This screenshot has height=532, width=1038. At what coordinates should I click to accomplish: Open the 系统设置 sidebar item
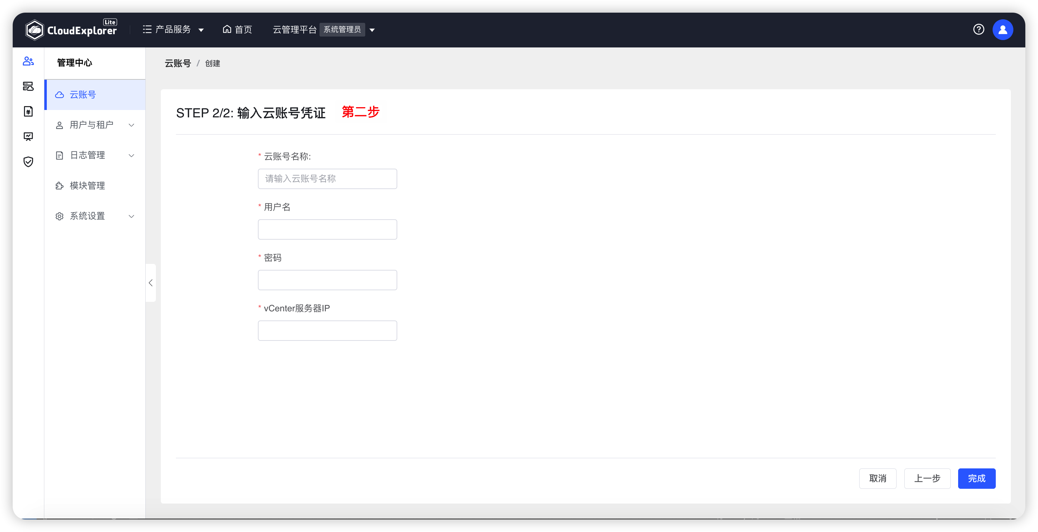click(x=95, y=216)
